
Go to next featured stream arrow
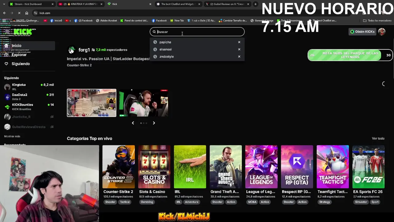click(x=154, y=123)
